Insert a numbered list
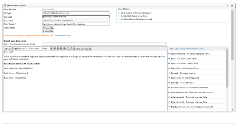The width and height of the screenshot is (238, 126). pyautogui.click(x=71, y=48)
